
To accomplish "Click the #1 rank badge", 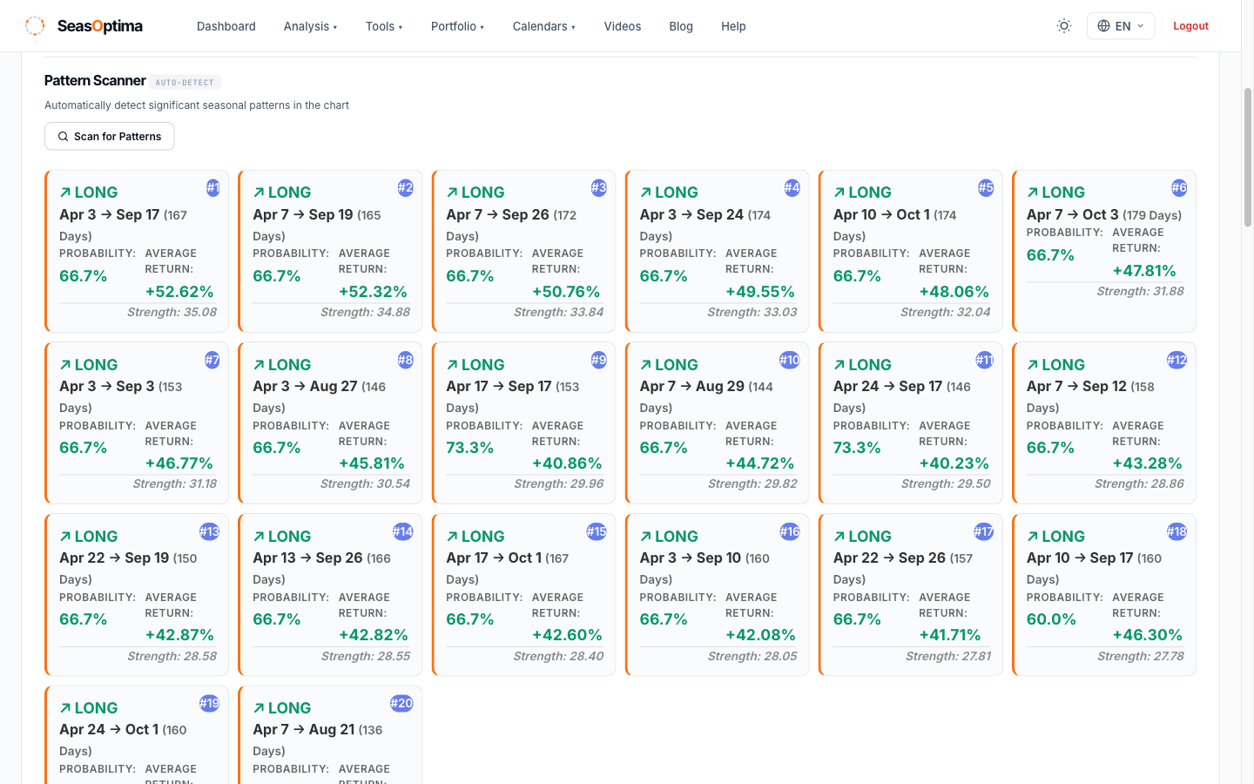I will coord(213,187).
